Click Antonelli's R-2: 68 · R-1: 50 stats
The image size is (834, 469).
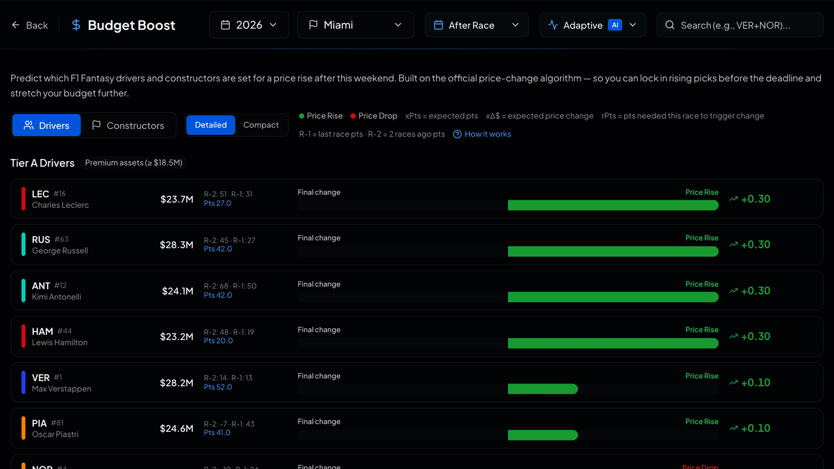click(x=230, y=286)
